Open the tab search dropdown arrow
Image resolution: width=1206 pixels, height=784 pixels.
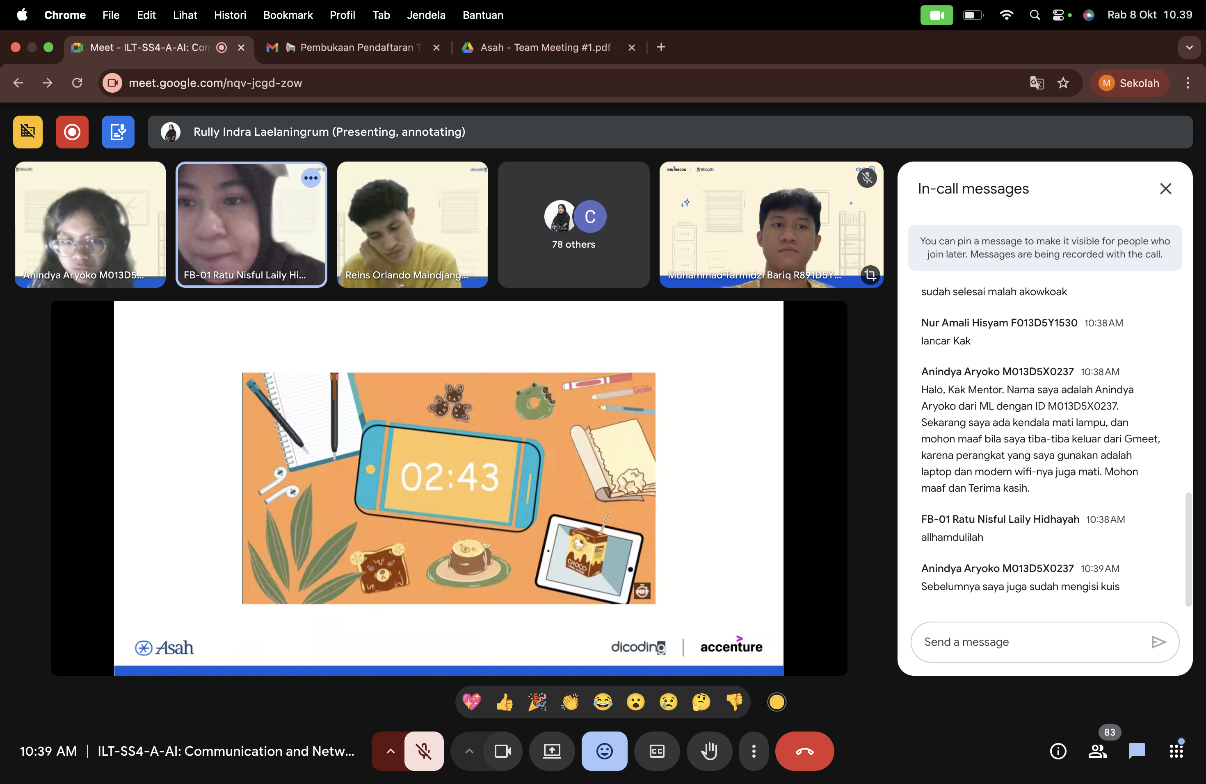[x=1189, y=48]
